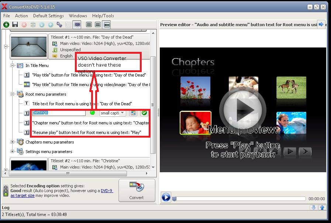Open the Default Settings menu
Viewport: 331px width, 223px height.
(x=48, y=16)
